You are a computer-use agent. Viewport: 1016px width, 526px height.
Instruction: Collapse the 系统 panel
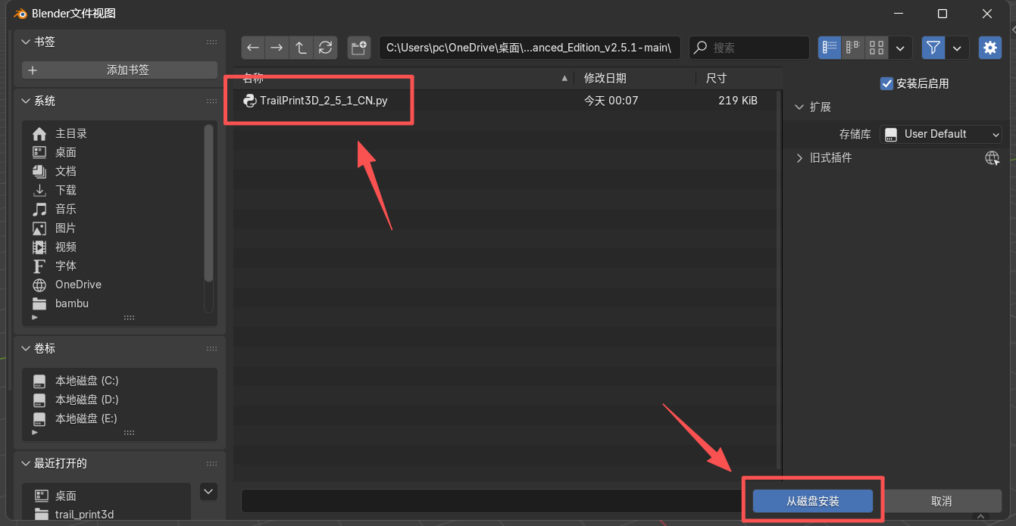pyautogui.click(x=26, y=101)
